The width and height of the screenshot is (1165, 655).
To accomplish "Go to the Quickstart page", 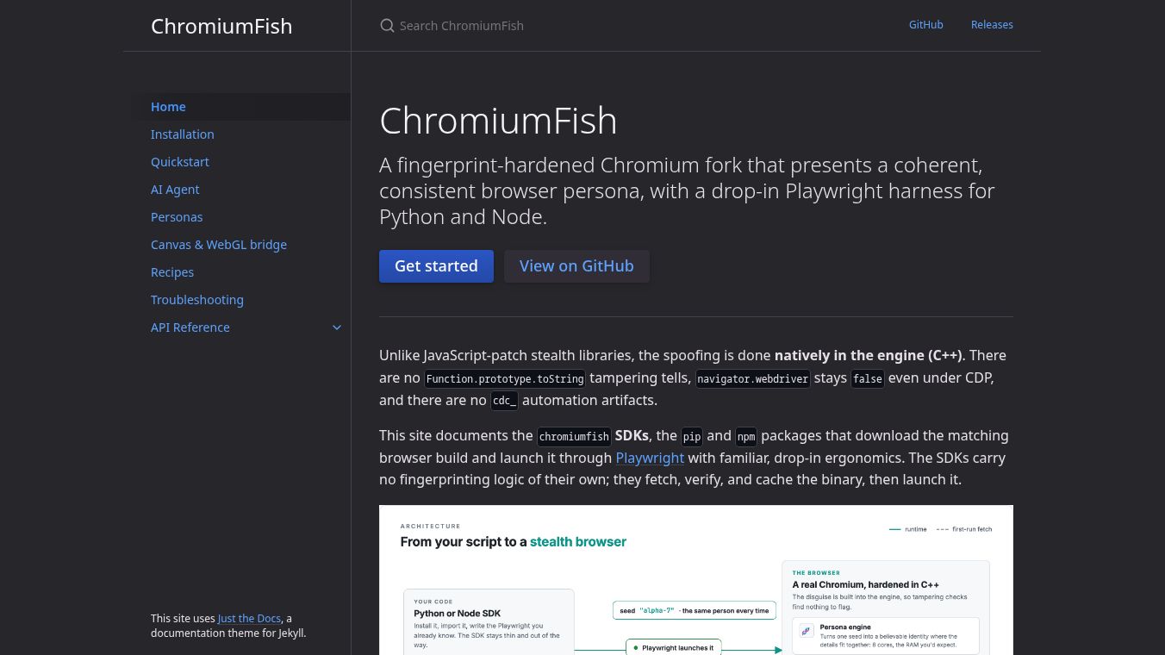I will (241, 162).
